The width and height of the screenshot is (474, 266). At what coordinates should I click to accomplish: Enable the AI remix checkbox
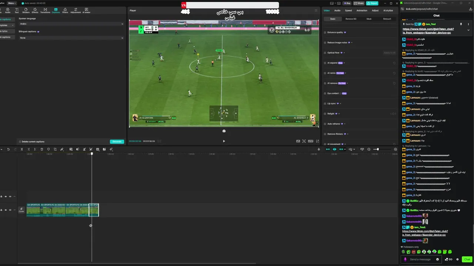tap(325, 73)
